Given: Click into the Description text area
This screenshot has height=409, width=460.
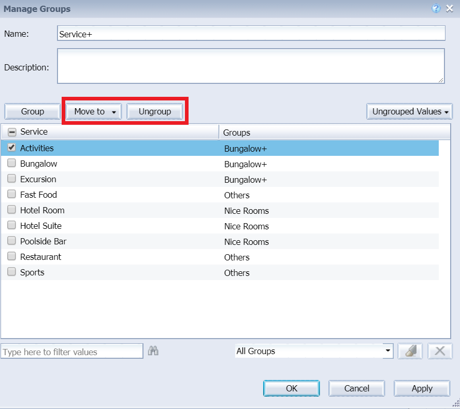Looking at the screenshot, I should click(251, 66).
